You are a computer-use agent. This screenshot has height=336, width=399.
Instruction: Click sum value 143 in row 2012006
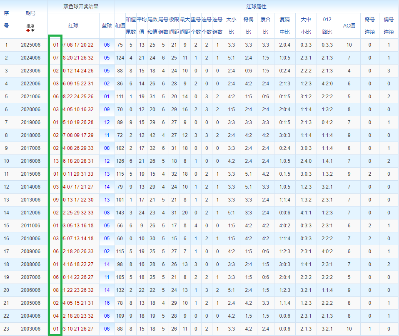click(x=120, y=213)
